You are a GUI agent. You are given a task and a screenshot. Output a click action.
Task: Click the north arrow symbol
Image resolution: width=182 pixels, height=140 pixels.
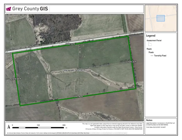click(8, 127)
